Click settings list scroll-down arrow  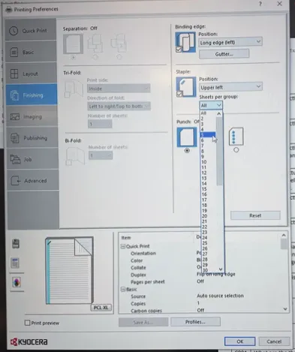pos(285,309)
